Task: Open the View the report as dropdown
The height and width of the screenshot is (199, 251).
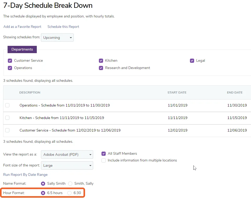Action: point(67,154)
